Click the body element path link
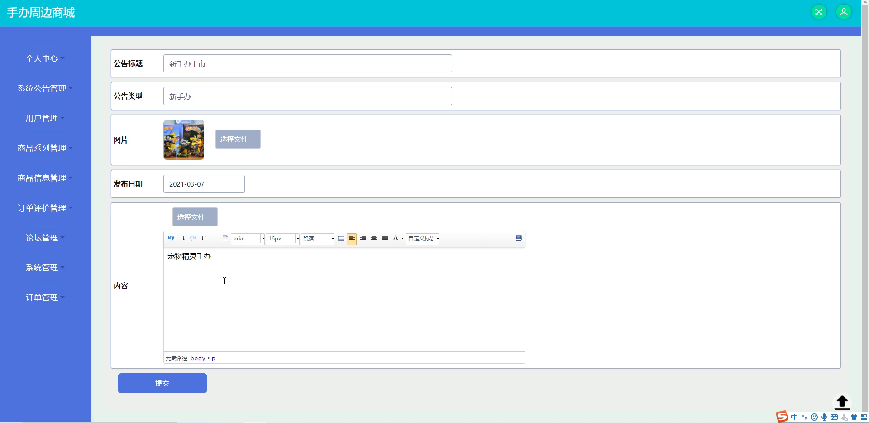This screenshot has width=869, height=423. point(198,358)
